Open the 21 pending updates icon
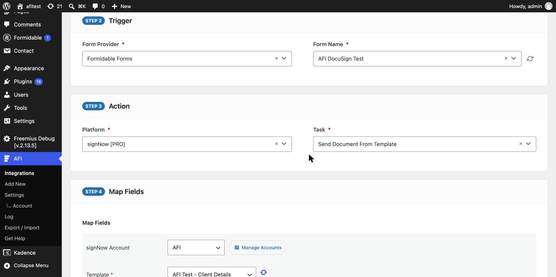This screenshot has height=277, width=556. [54, 6]
